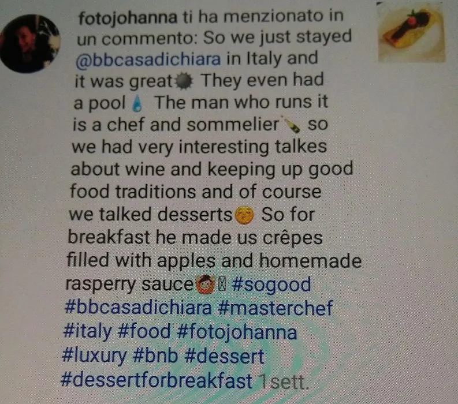The height and width of the screenshot is (404, 458).
Task: Tap the #bbcasadichiara hashtag
Action: pos(137,308)
